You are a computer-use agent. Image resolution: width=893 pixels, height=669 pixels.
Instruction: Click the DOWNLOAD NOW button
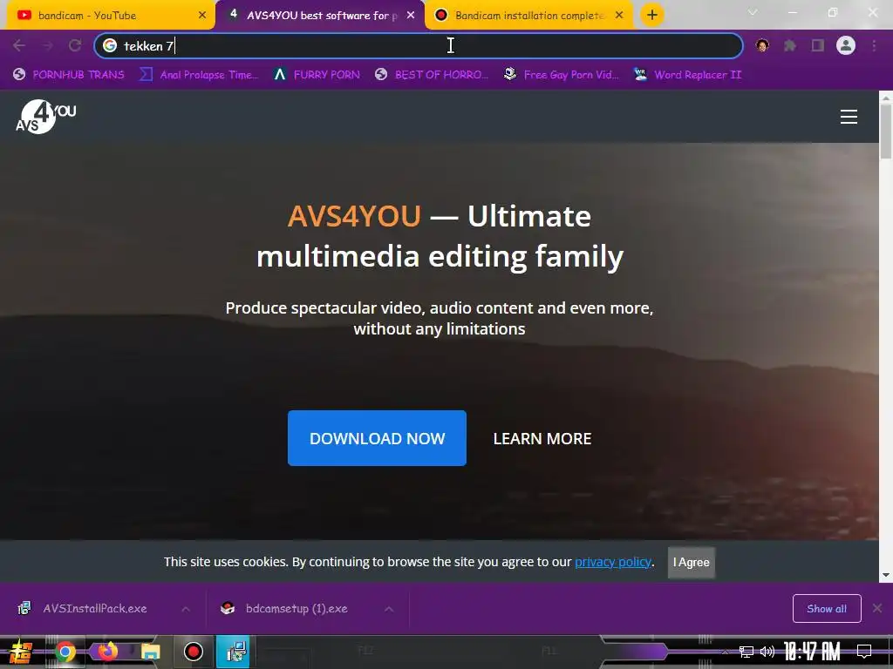tap(377, 438)
